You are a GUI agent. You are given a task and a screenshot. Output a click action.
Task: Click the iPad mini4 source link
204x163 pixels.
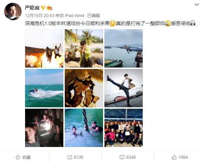click(74, 16)
